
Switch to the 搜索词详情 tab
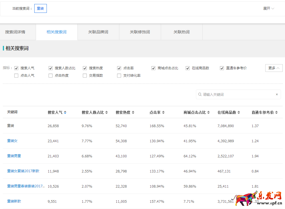click(x=16, y=32)
